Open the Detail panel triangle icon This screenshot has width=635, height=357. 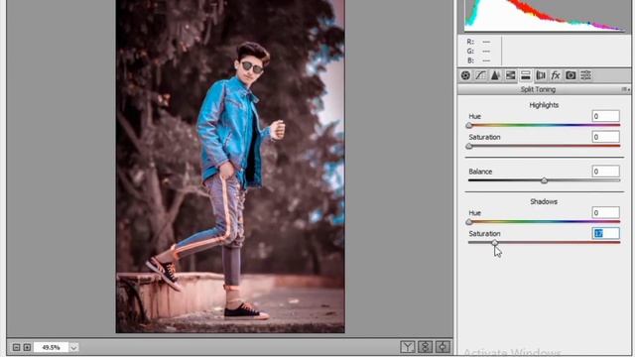(495, 75)
